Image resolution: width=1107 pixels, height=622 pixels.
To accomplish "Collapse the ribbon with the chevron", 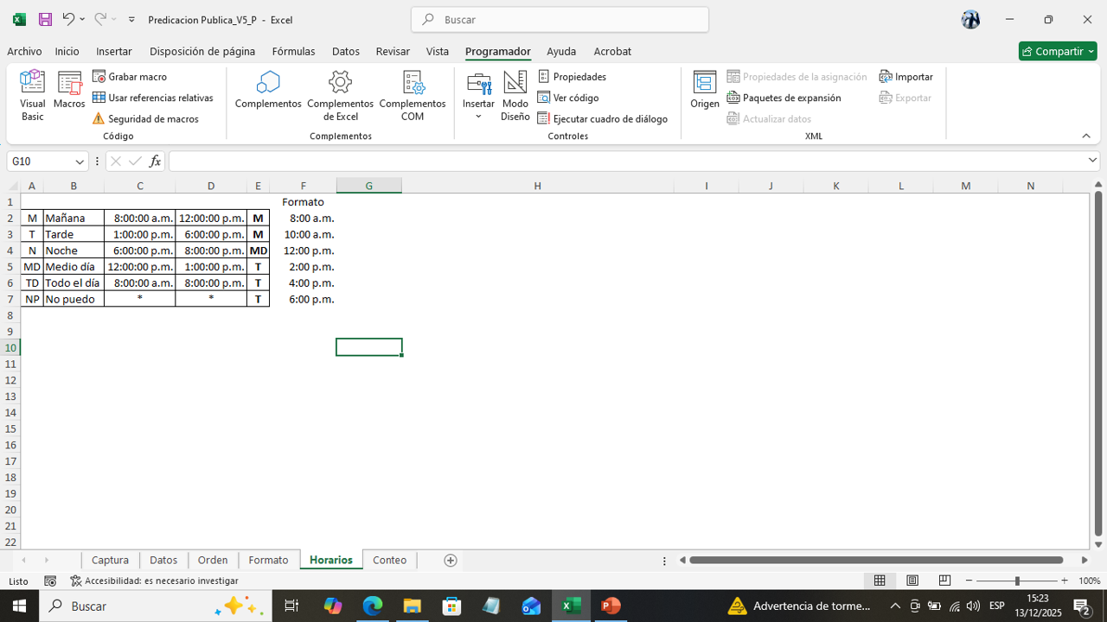I will click(x=1086, y=136).
